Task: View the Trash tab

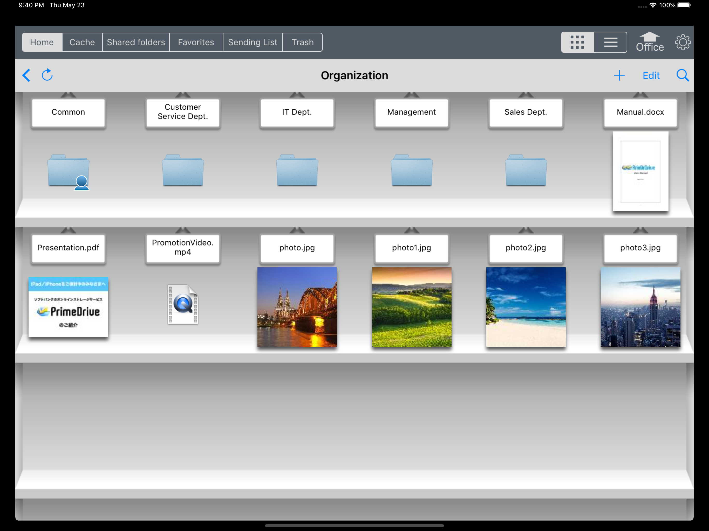Action: coord(303,42)
